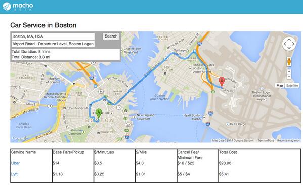The height and width of the screenshot is (185, 303).
Task: Switch to Satellite view
Action: point(292,86)
